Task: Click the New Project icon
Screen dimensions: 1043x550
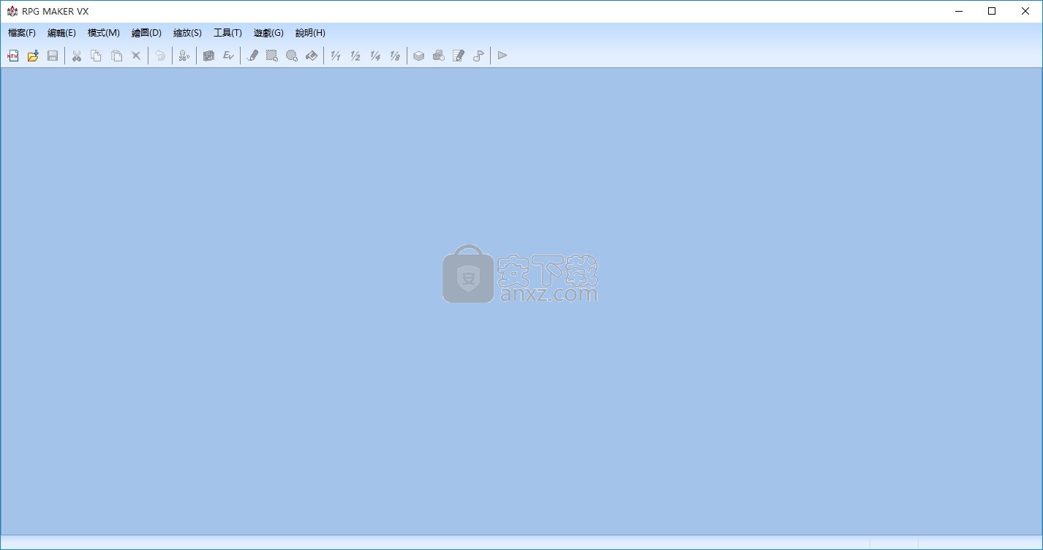Action: 12,56
